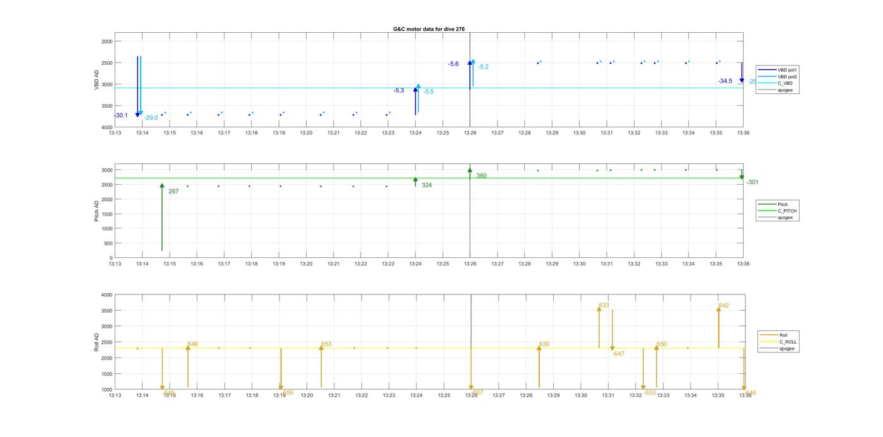Click the '360' pitch data label

(481, 176)
